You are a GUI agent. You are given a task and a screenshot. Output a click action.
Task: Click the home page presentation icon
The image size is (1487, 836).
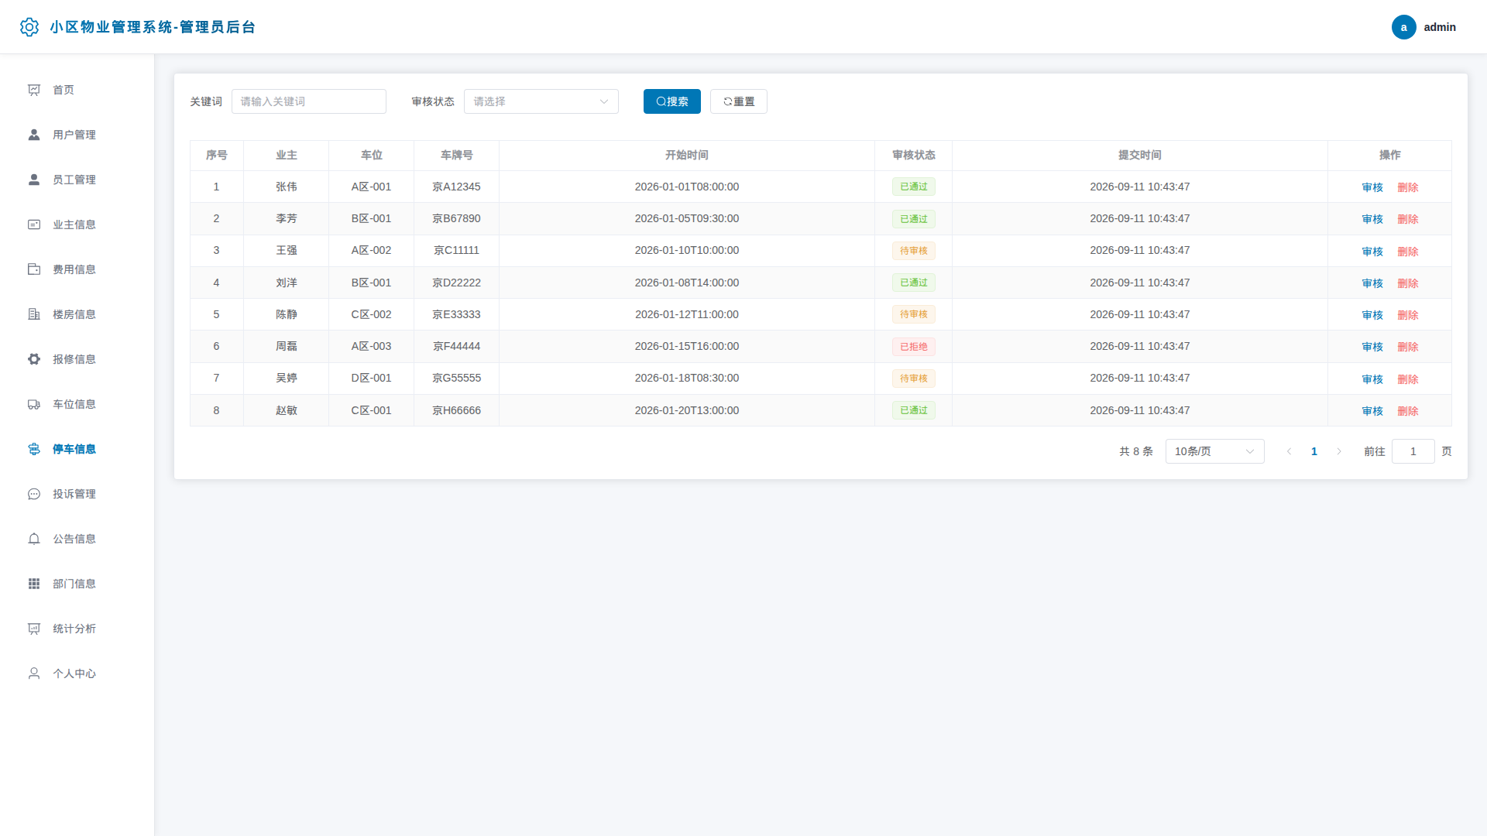click(x=34, y=90)
